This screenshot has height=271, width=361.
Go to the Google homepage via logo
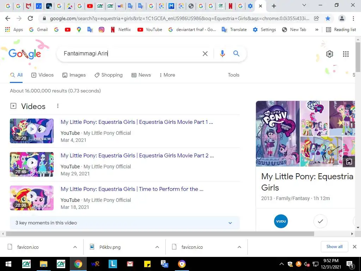pyautogui.click(x=25, y=54)
